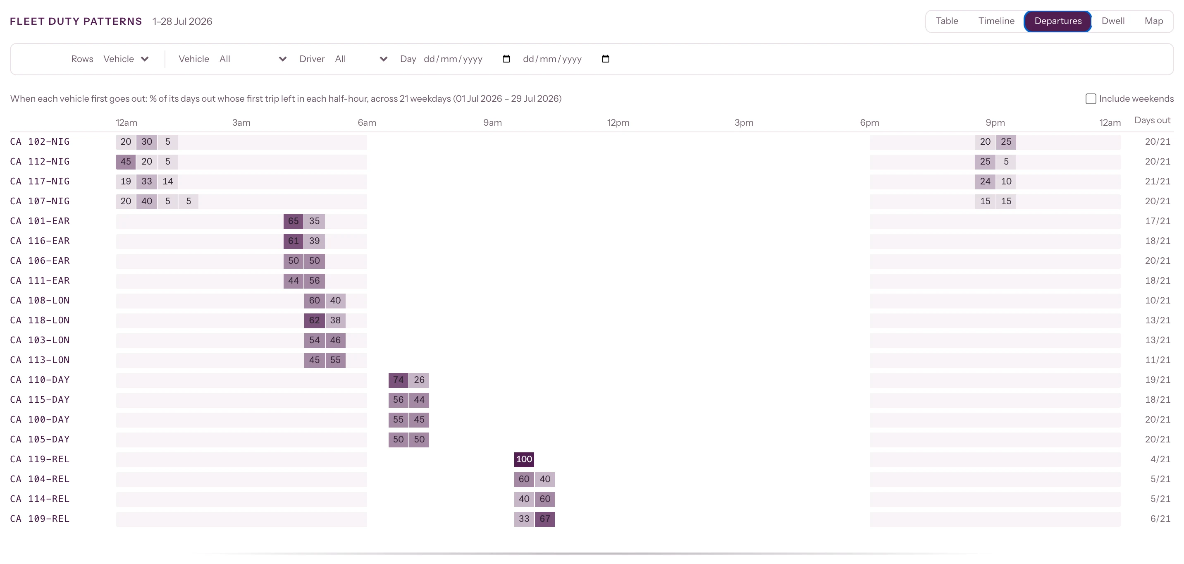
Task: Click the 100 cell for CA 119-REL
Action: coord(524,459)
